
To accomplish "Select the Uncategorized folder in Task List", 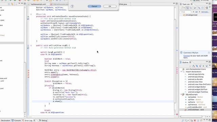I will click(190, 15).
